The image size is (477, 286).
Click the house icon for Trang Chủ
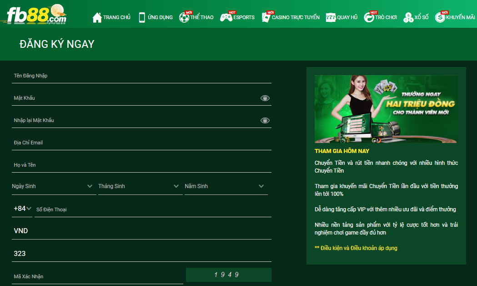pyautogui.click(x=97, y=17)
